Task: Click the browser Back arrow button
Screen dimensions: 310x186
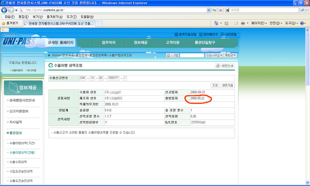Action: (x=5, y=10)
